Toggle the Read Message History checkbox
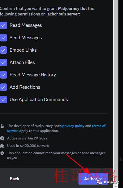 coord(3,75)
